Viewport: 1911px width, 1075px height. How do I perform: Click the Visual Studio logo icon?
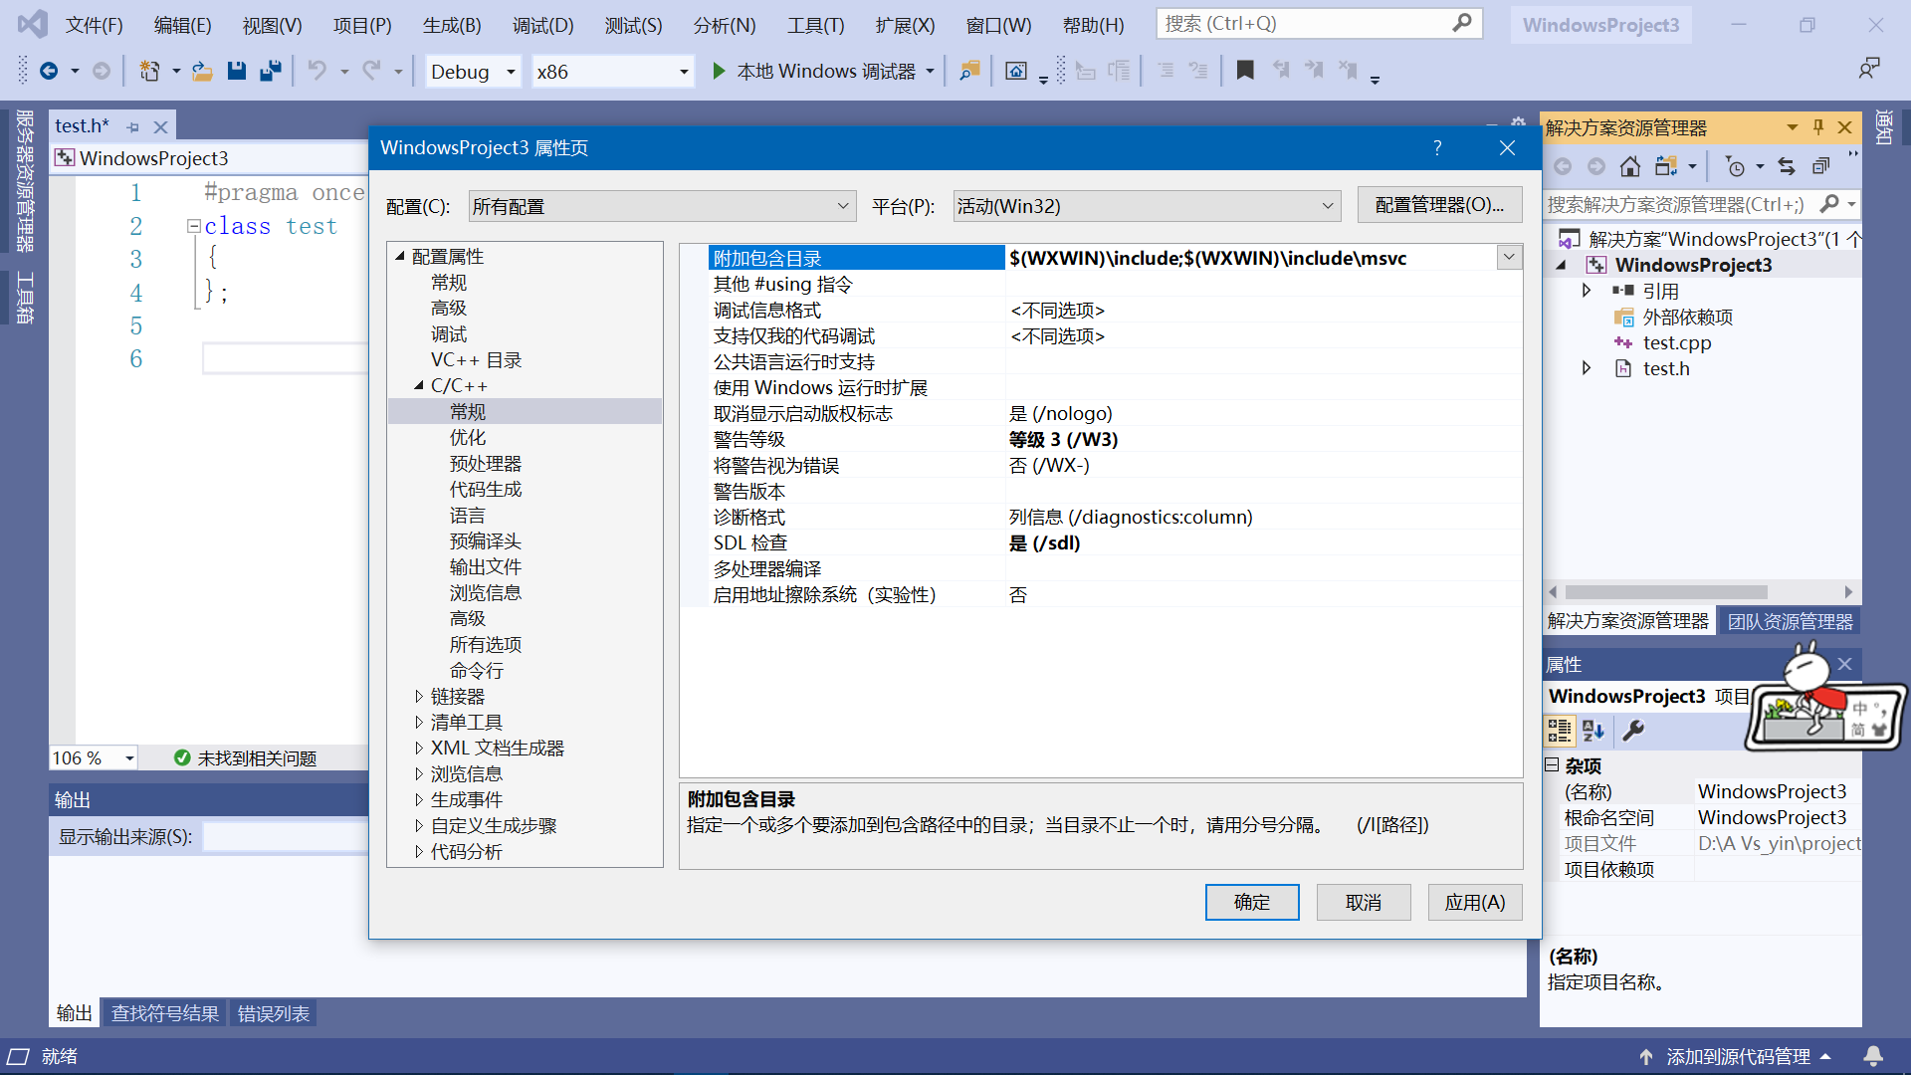[32, 24]
